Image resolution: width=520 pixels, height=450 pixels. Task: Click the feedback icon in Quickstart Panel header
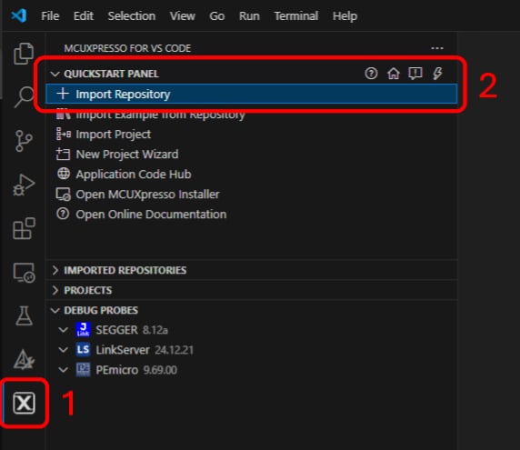pos(415,74)
